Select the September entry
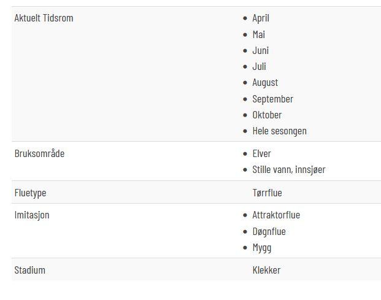The image size is (381, 300). point(273,99)
